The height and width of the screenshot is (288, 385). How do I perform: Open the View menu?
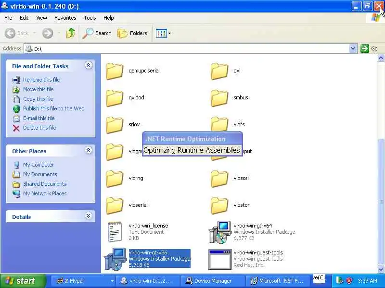point(41,18)
